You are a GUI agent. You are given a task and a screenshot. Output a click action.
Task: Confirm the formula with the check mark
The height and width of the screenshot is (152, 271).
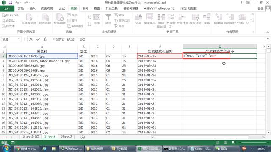point(38,39)
